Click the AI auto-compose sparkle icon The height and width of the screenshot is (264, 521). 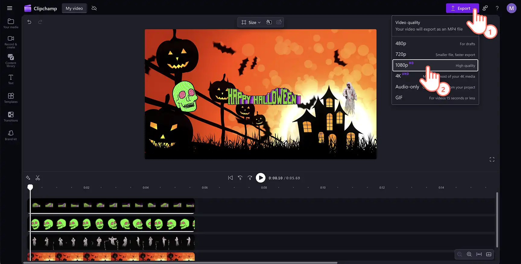(x=28, y=178)
